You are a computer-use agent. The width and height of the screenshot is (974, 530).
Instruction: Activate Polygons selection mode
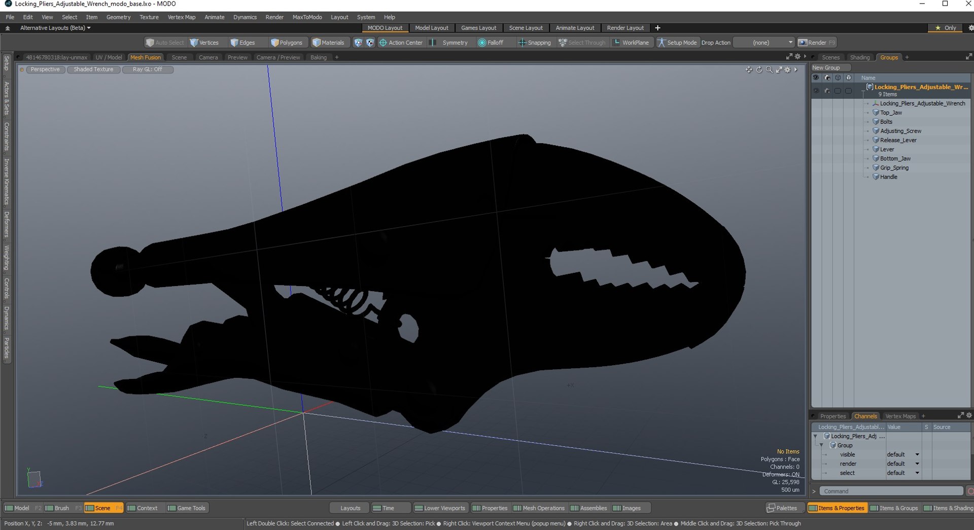(286, 43)
